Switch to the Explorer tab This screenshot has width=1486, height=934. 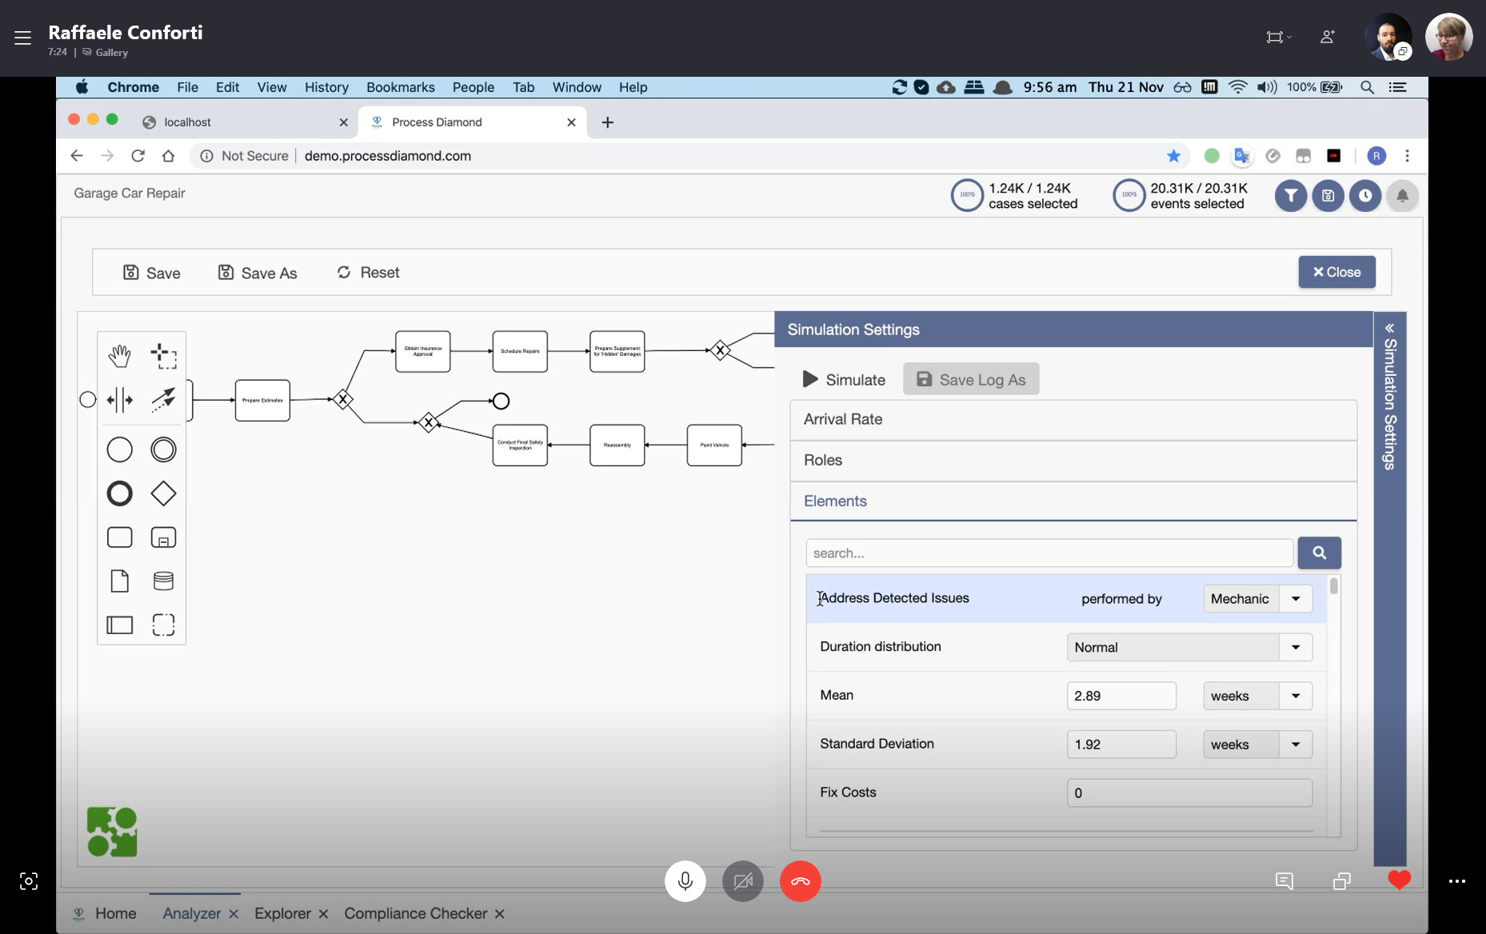click(x=282, y=913)
